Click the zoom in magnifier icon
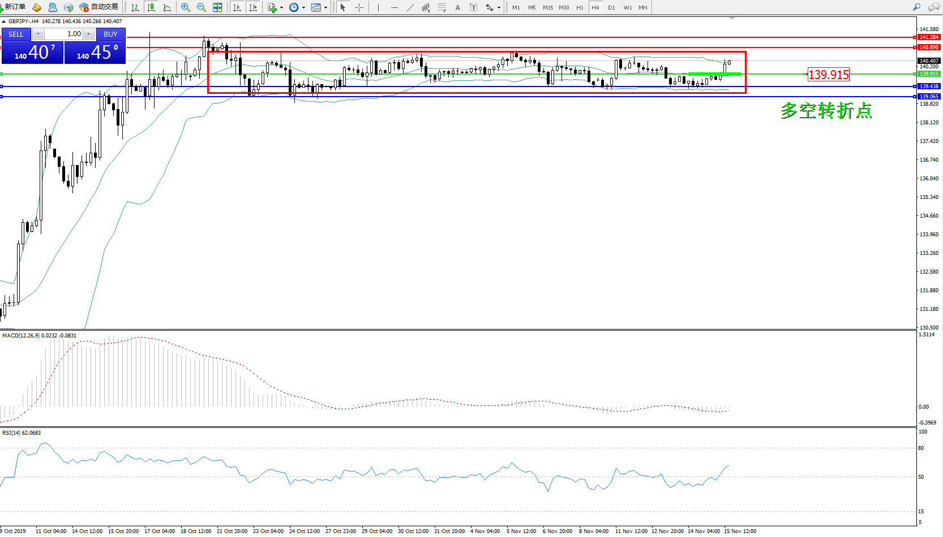Image resolution: width=943 pixels, height=537 pixels. [x=185, y=7]
